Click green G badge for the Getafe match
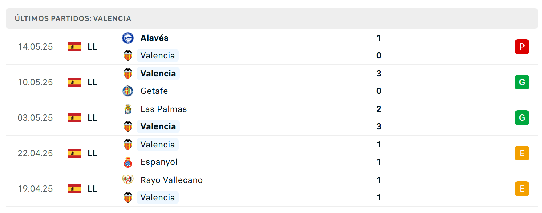The width and height of the screenshot is (542, 213). tap(522, 82)
